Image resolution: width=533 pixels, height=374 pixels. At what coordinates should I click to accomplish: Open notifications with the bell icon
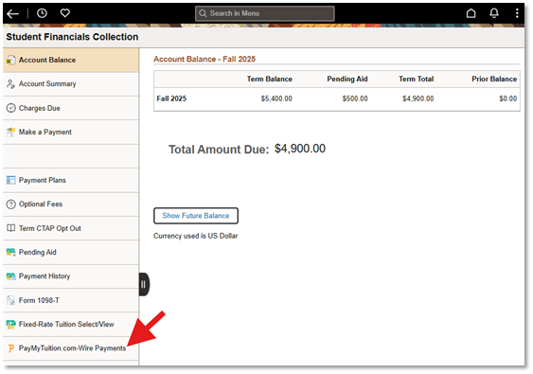coord(494,13)
